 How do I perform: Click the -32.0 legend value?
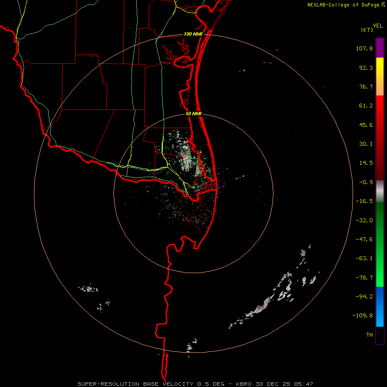point(364,221)
